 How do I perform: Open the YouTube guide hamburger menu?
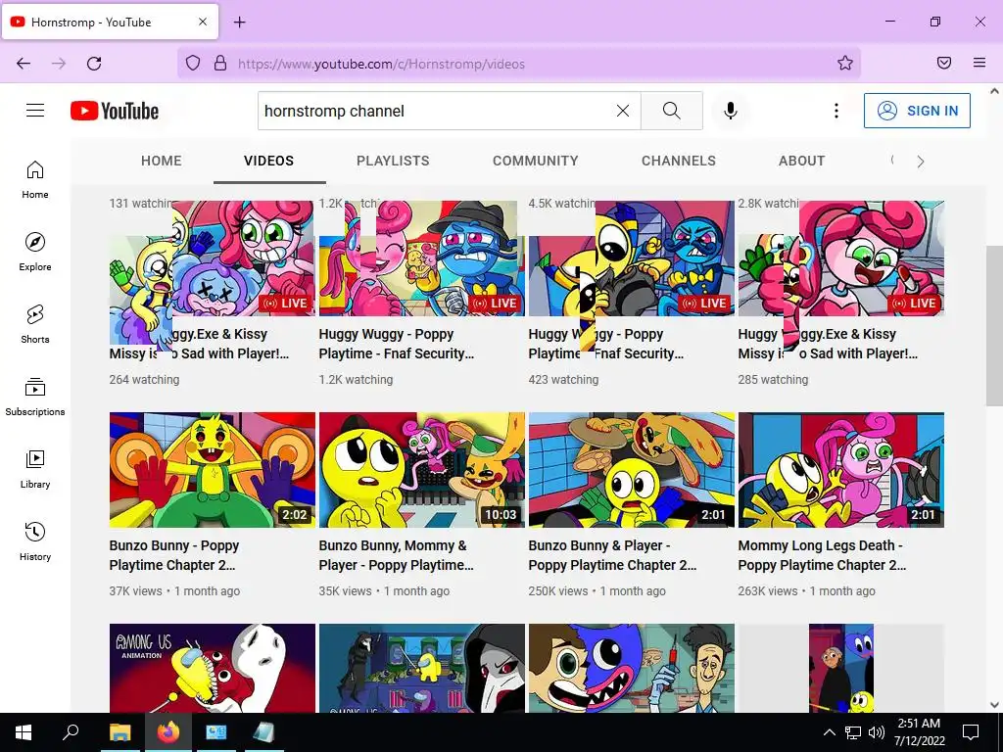(x=35, y=111)
